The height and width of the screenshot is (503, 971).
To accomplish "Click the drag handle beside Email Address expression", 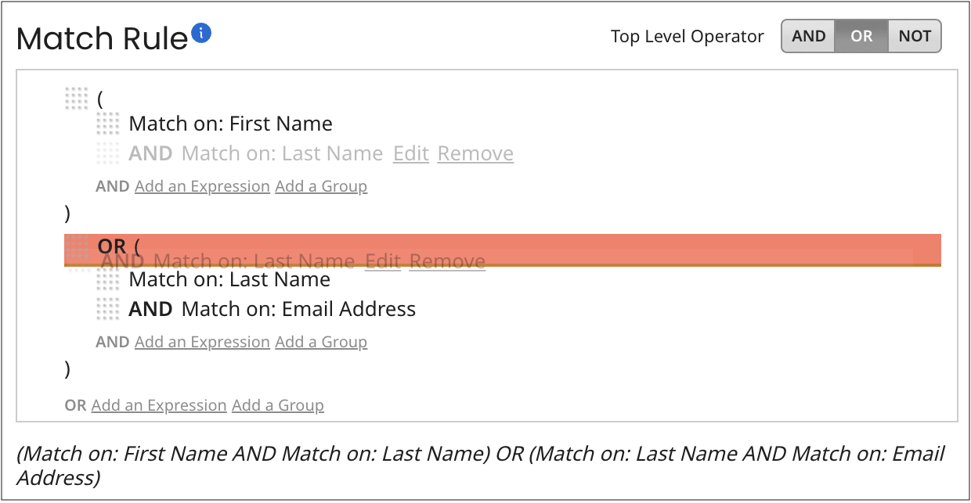I will tap(110, 309).
